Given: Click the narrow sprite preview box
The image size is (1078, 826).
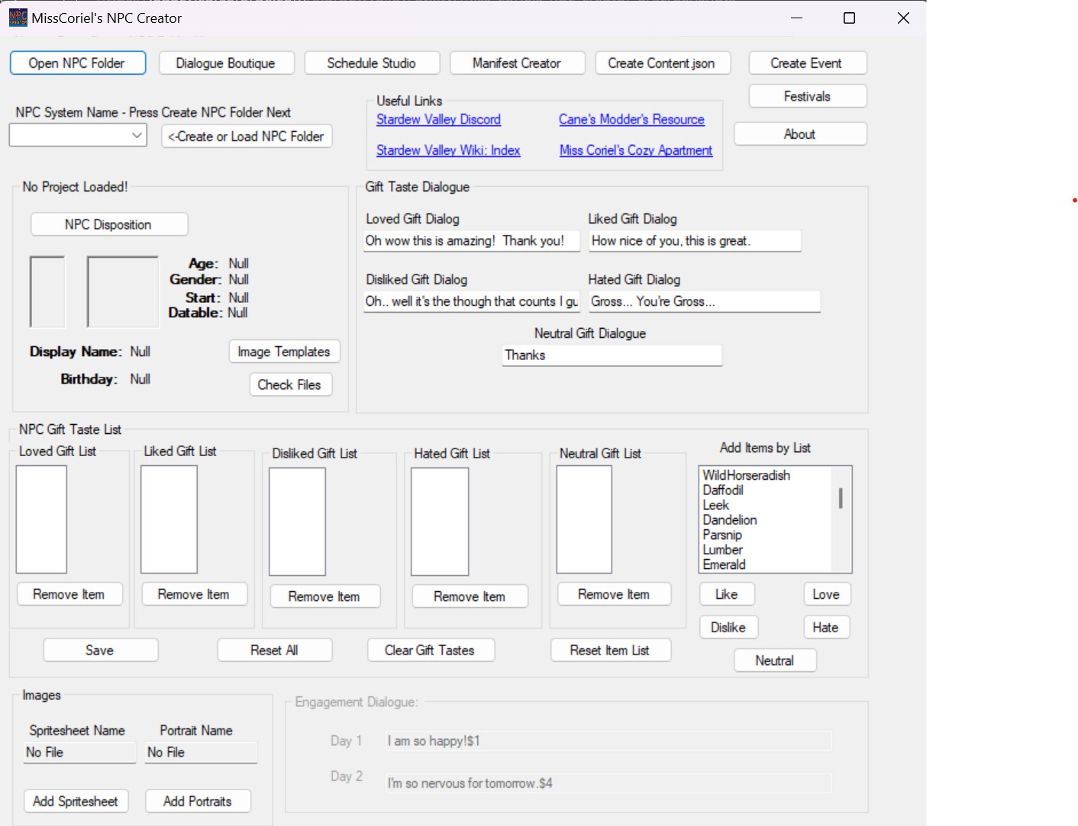Looking at the screenshot, I should [47, 292].
